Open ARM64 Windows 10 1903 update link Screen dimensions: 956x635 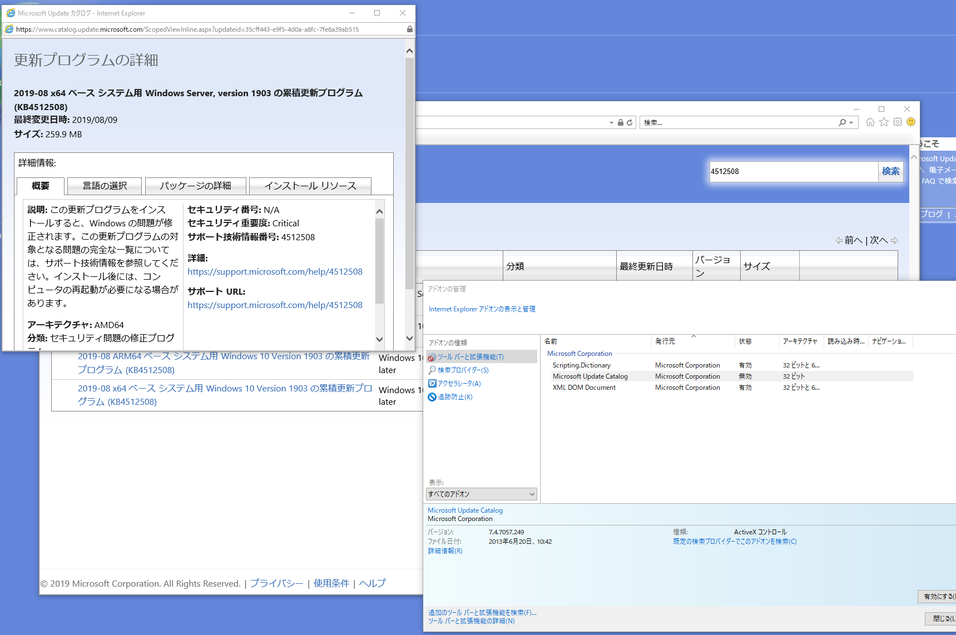(223, 363)
